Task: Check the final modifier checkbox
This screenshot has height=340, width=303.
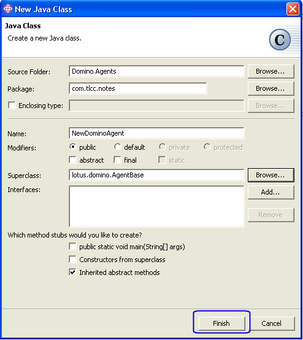Action: pos(118,160)
